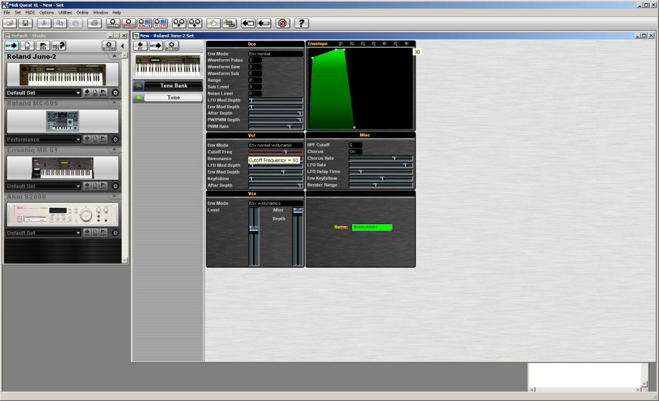Click the question mark help toolbar icon
Viewport: 659px width, 401px height.
click(301, 23)
